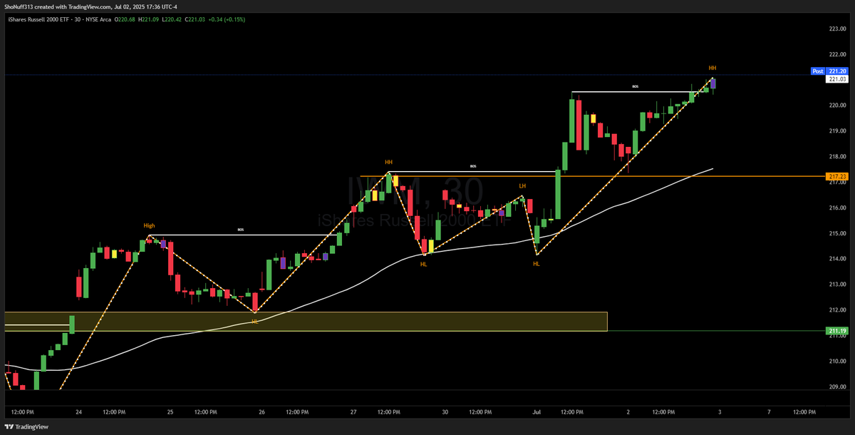Select the orange 'High' swing label
Image resolution: width=855 pixels, height=435 pixels.
point(149,225)
